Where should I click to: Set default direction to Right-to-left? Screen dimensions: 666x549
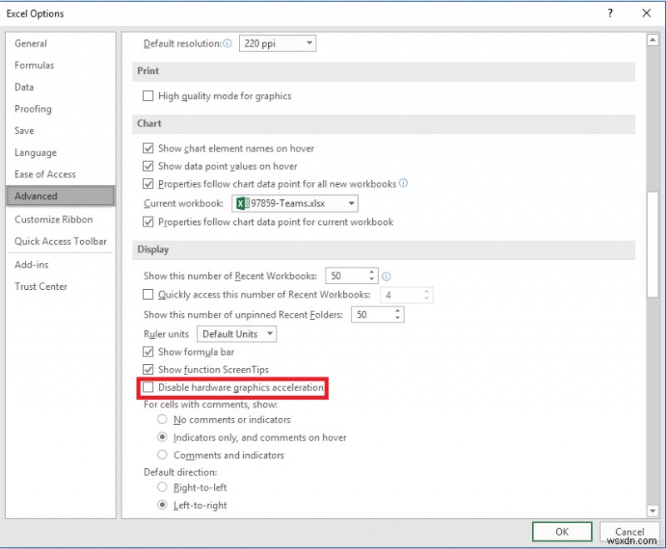(x=163, y=487)
